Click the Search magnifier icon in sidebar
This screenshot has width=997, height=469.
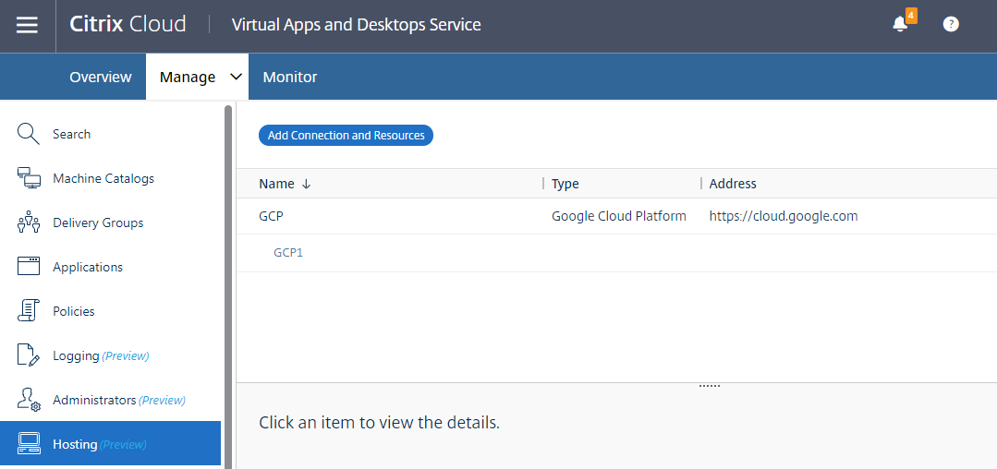pyautogui.click(x=29, y=134)
